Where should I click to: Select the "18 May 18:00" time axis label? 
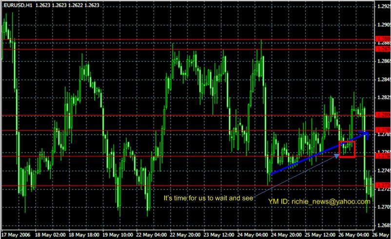84,235
